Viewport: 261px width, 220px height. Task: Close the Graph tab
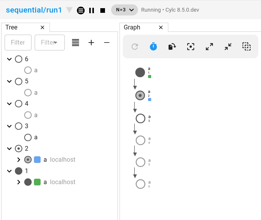[x=161, y=27]
